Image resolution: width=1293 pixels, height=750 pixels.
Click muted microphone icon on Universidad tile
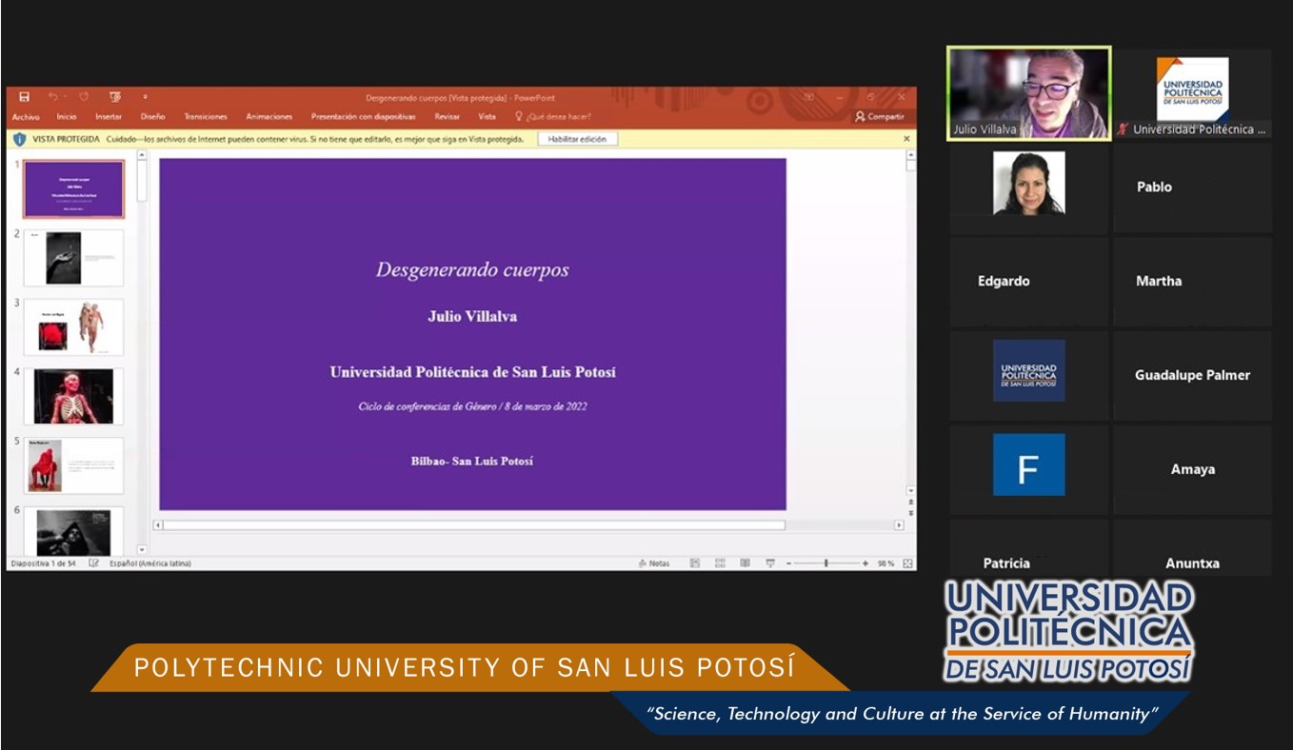tap(1123, 129)
